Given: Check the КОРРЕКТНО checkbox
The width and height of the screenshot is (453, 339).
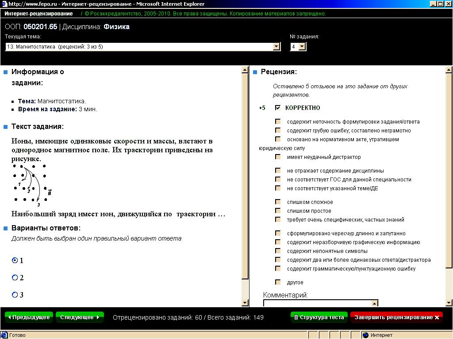Looking at the screenshot, I should coord(278,108).
